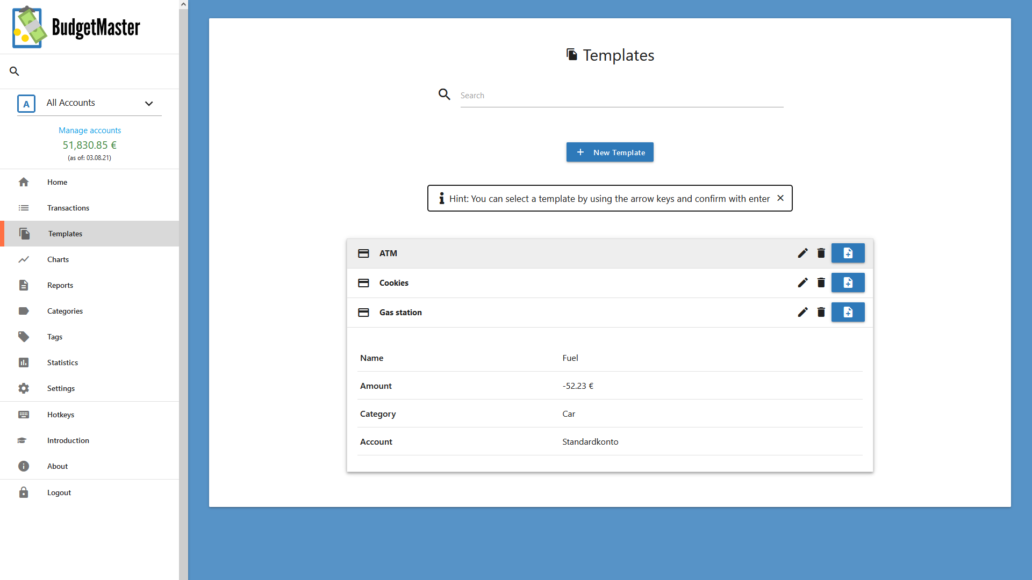This screenshot has width=1032, height=580.
Task: Click the Settings gear icon
Action: (x=24, y=388)
